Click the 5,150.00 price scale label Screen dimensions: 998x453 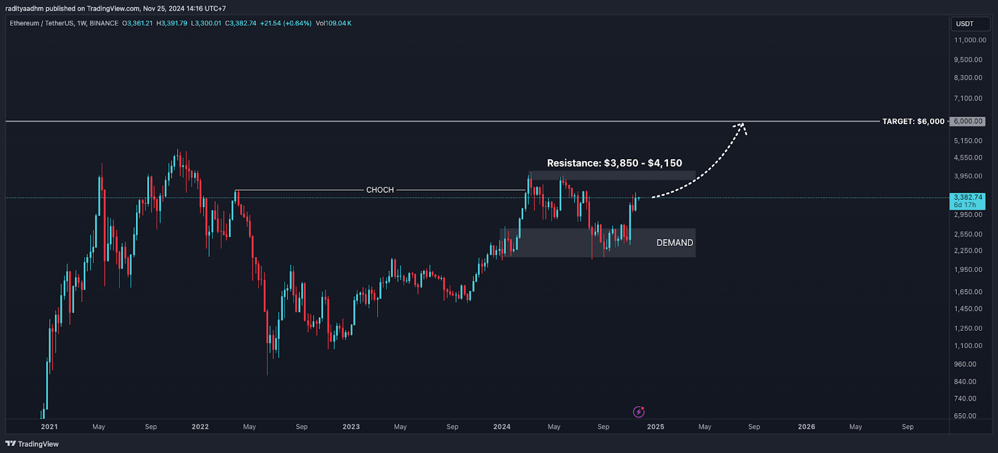[x=968, y=141]
